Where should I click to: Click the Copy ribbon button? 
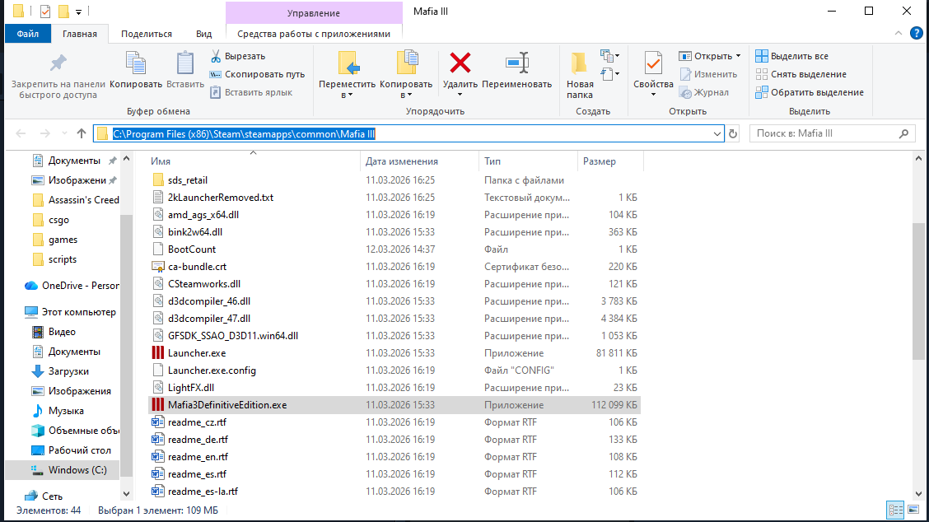click(x=136, y=70)
